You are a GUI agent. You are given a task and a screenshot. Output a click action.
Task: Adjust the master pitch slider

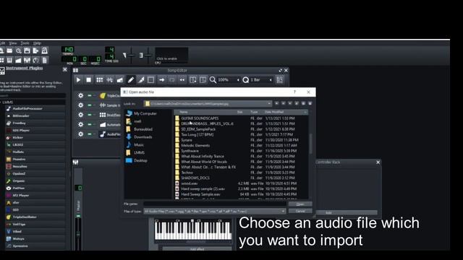148,55
